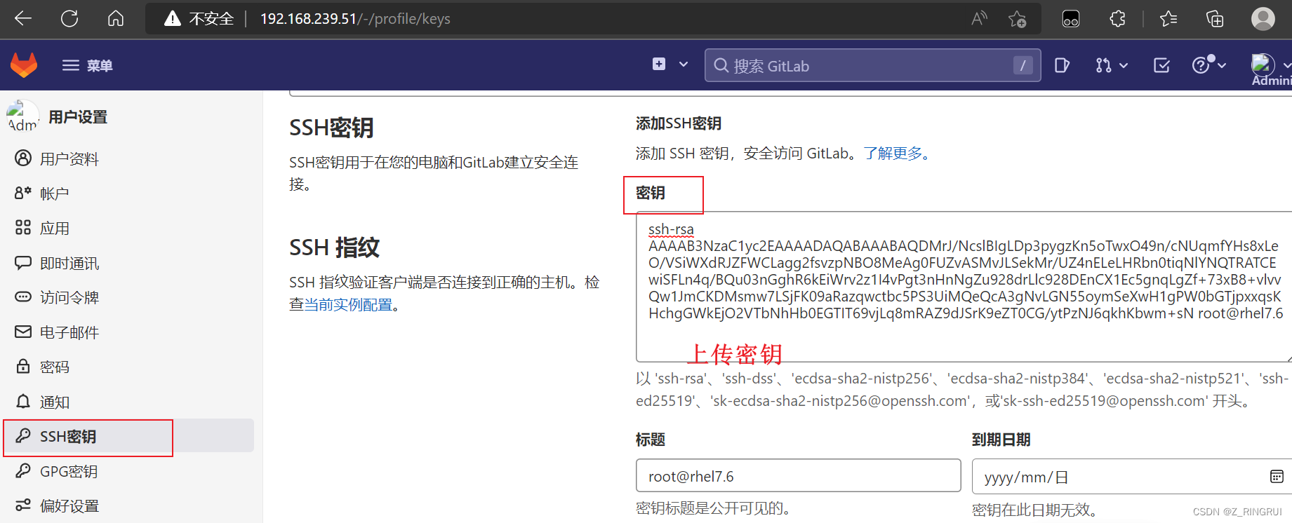This screenshot has height=523, width=1292.
Task: Click the create new plus icon
Action: tap(659, 64)
